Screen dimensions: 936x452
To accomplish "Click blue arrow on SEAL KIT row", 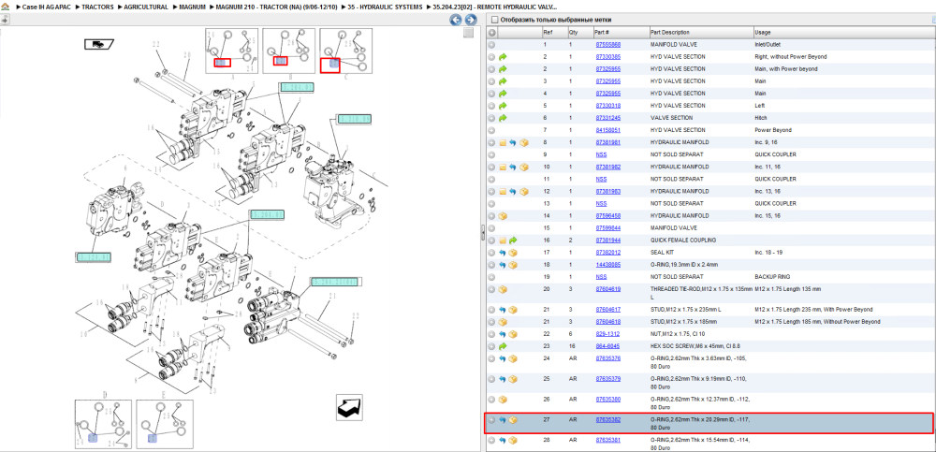I will (503, 253).
